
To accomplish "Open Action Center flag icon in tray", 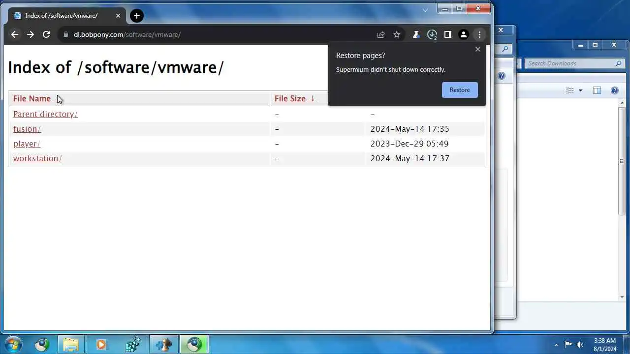I will point(568,345).
